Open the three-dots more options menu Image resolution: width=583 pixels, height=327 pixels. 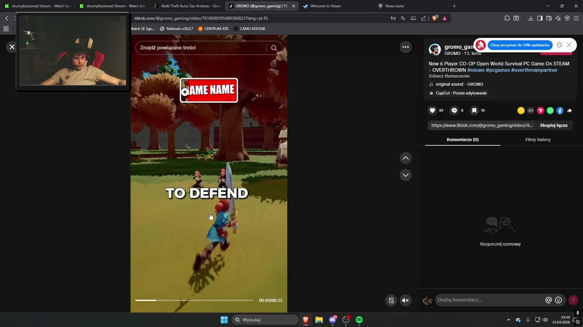click(405, 47)
